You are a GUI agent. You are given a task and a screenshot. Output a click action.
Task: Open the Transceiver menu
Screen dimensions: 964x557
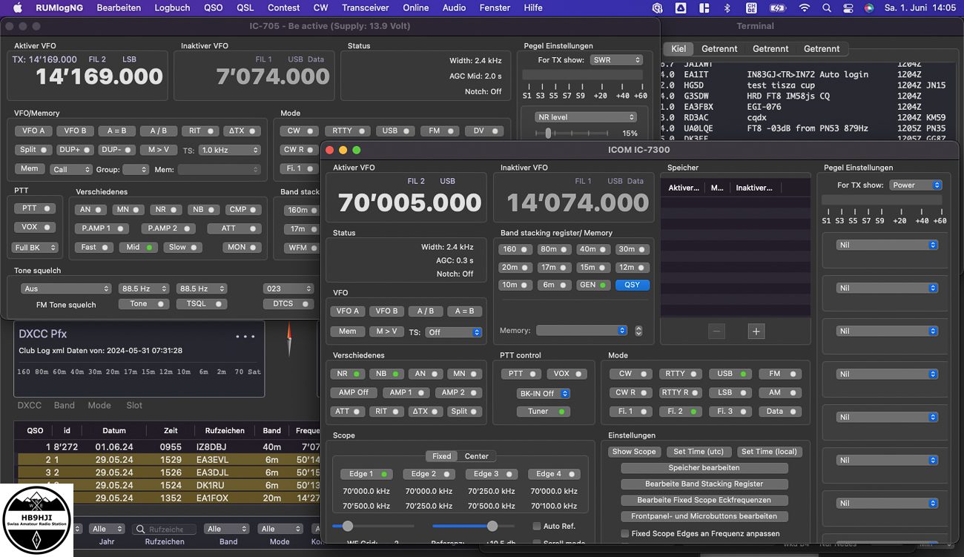coord(365,8)
